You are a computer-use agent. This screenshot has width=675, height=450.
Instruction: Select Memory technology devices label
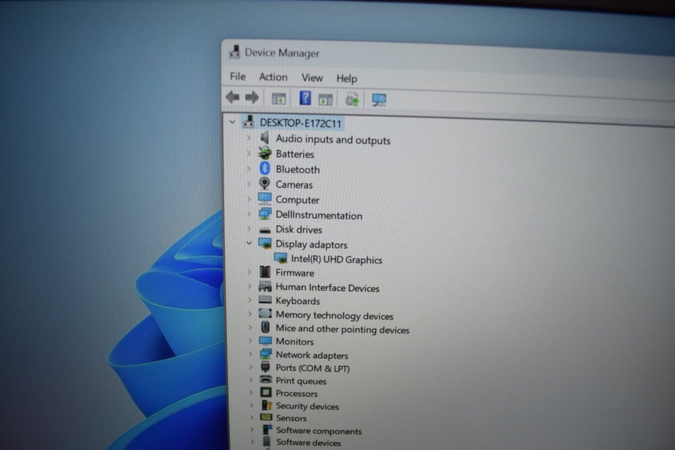click(335, 315)
